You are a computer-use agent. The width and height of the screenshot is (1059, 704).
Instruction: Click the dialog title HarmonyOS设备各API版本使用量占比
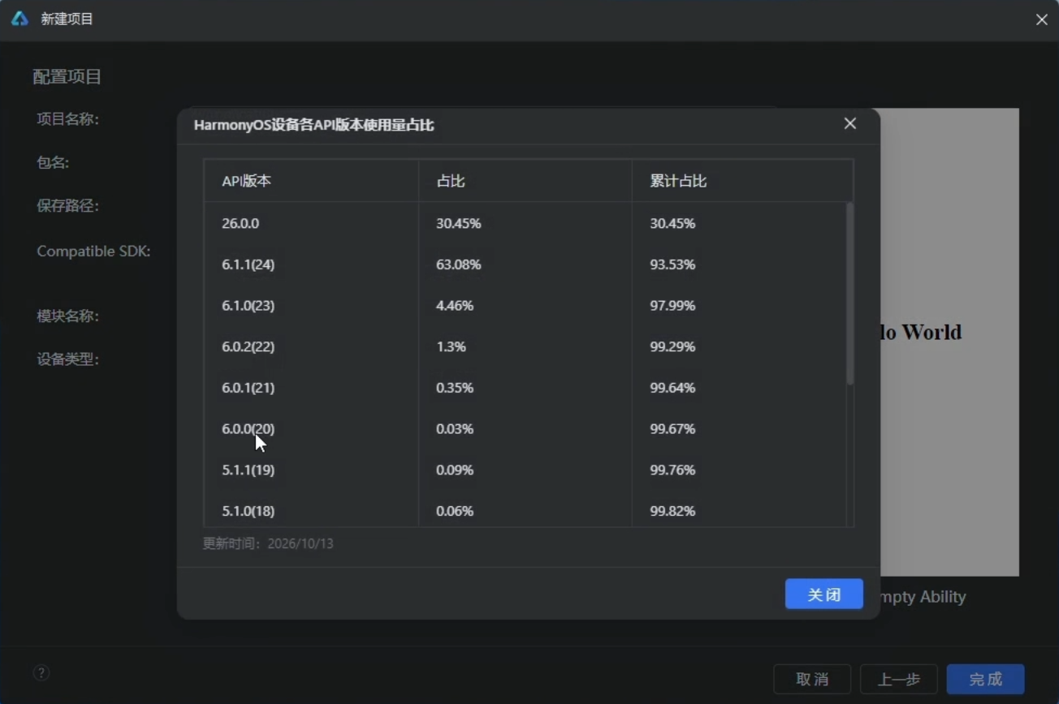(x=313, y=125)
